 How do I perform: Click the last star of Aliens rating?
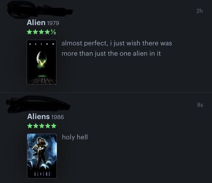(x=54, y=126)
